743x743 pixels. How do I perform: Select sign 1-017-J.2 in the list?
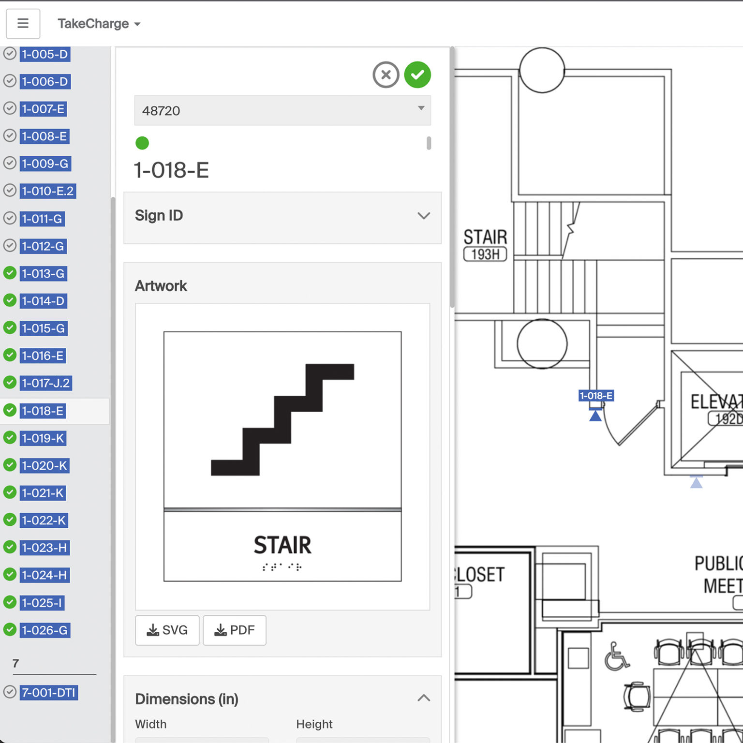(x=46, y=383)
